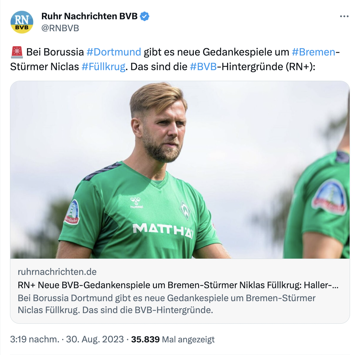Click the hummel logo on the jersey
This screenshot has height=355, width=359.
[137, 202]
